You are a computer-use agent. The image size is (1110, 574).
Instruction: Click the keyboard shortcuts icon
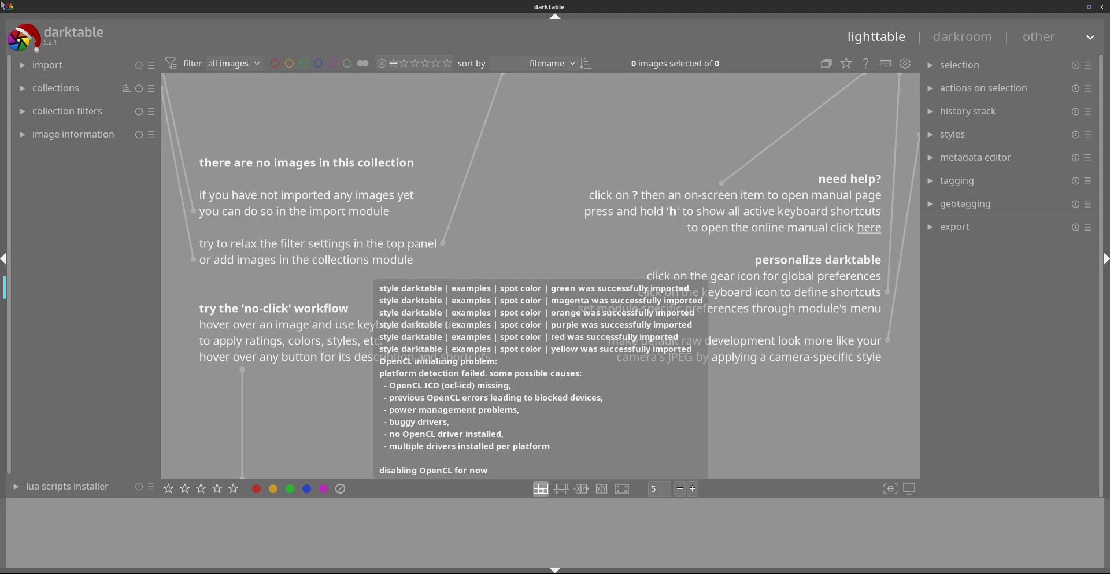click(885, 64)
